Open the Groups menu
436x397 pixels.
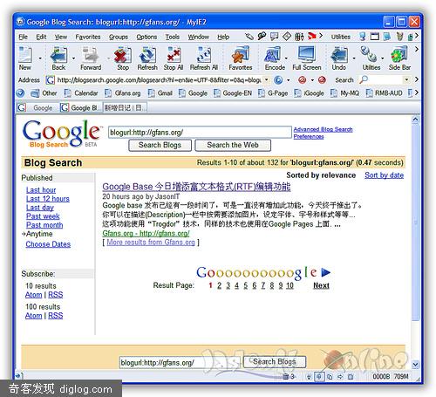(x=119, y=37)
